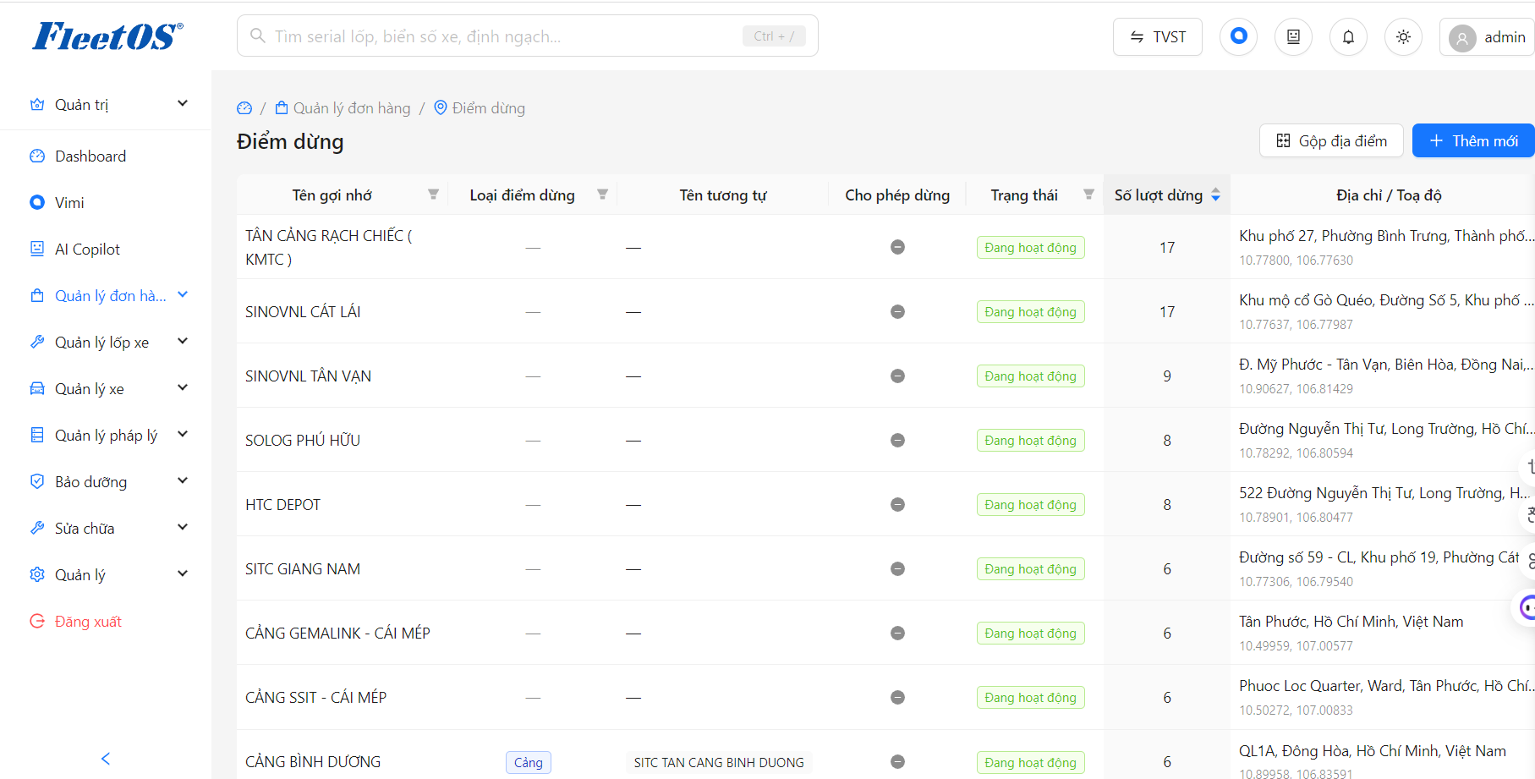
Task: Click status Đang hoạt động of HTC DEPOT
Action: click(x=1030, y=504)
